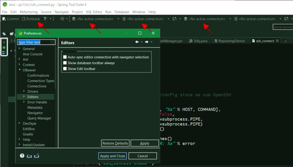Open the Refactoring menu
Viewport: 293px width, 167px height.
click(x=28, y=12)
